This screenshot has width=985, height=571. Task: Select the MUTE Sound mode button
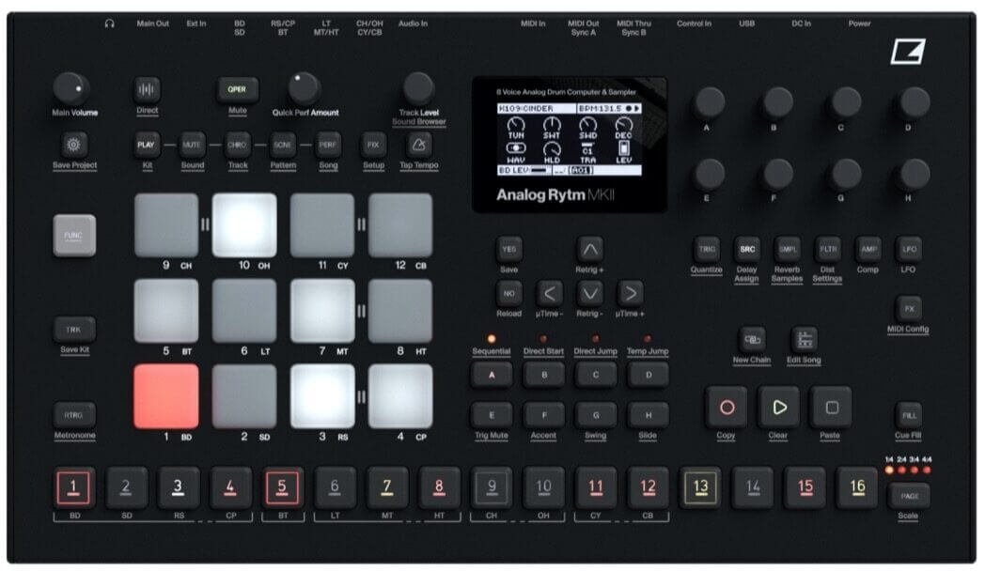point(192,145)
